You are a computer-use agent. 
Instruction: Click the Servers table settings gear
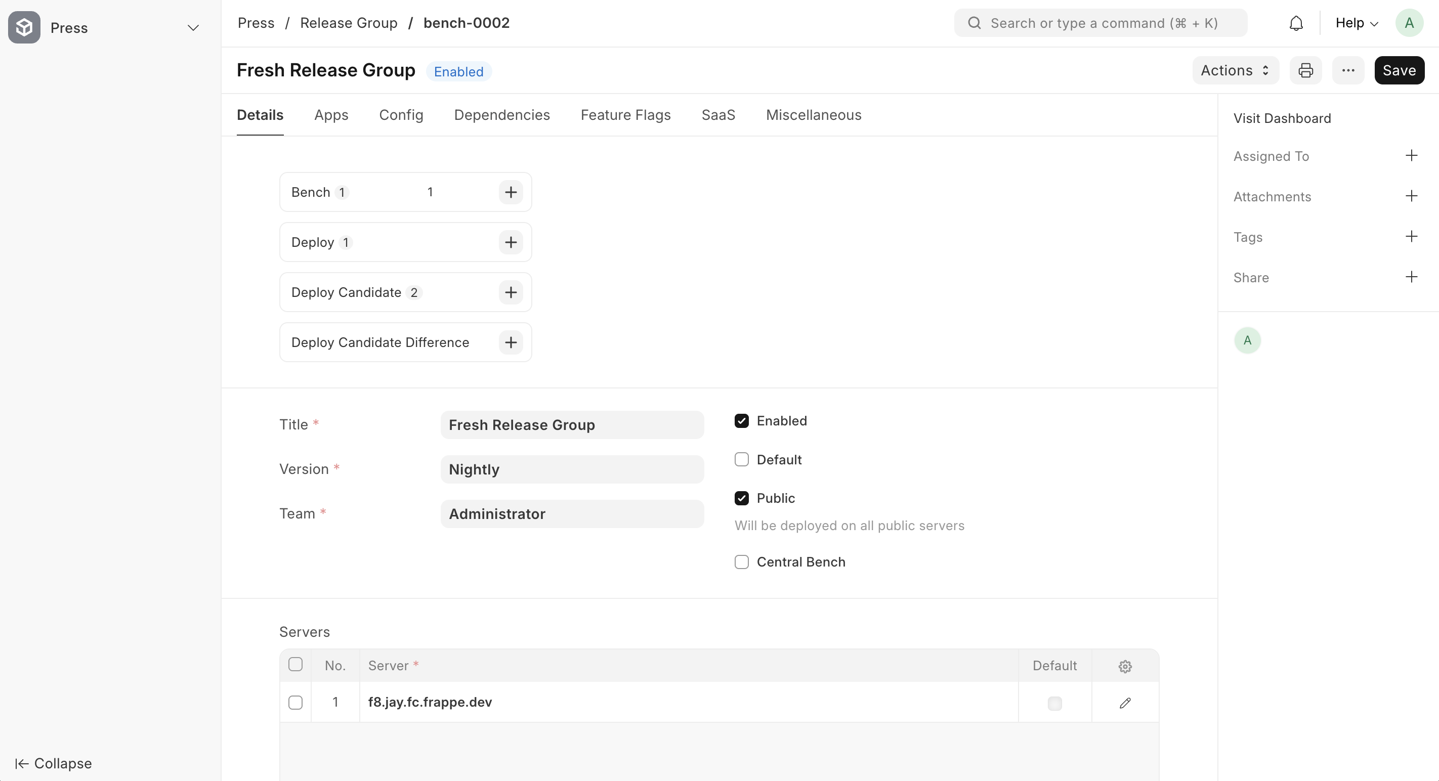1125,666
